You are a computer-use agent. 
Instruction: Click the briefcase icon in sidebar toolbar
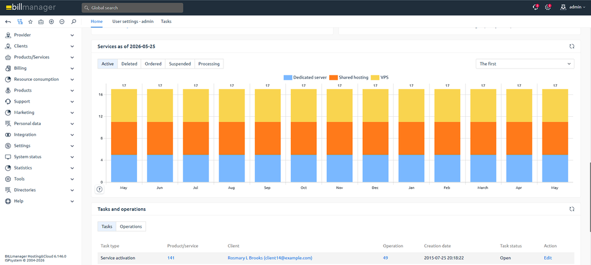click(x=41, y=22)
